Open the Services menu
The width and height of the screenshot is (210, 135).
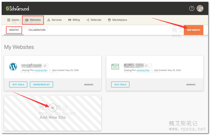[x=54, y=20]
